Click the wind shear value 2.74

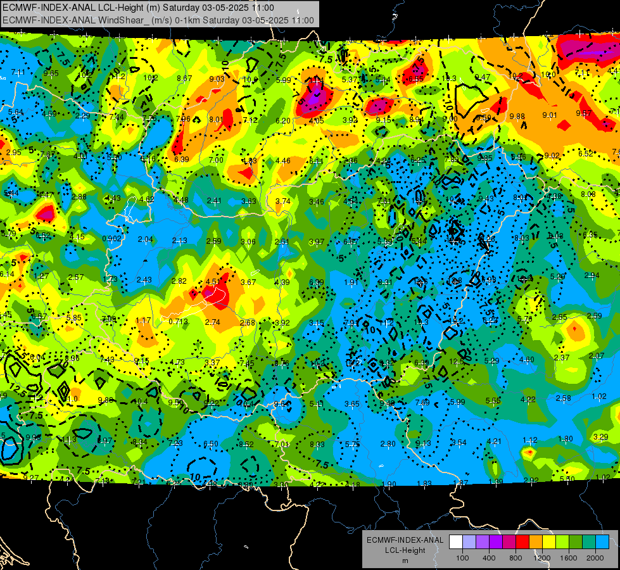212,322
